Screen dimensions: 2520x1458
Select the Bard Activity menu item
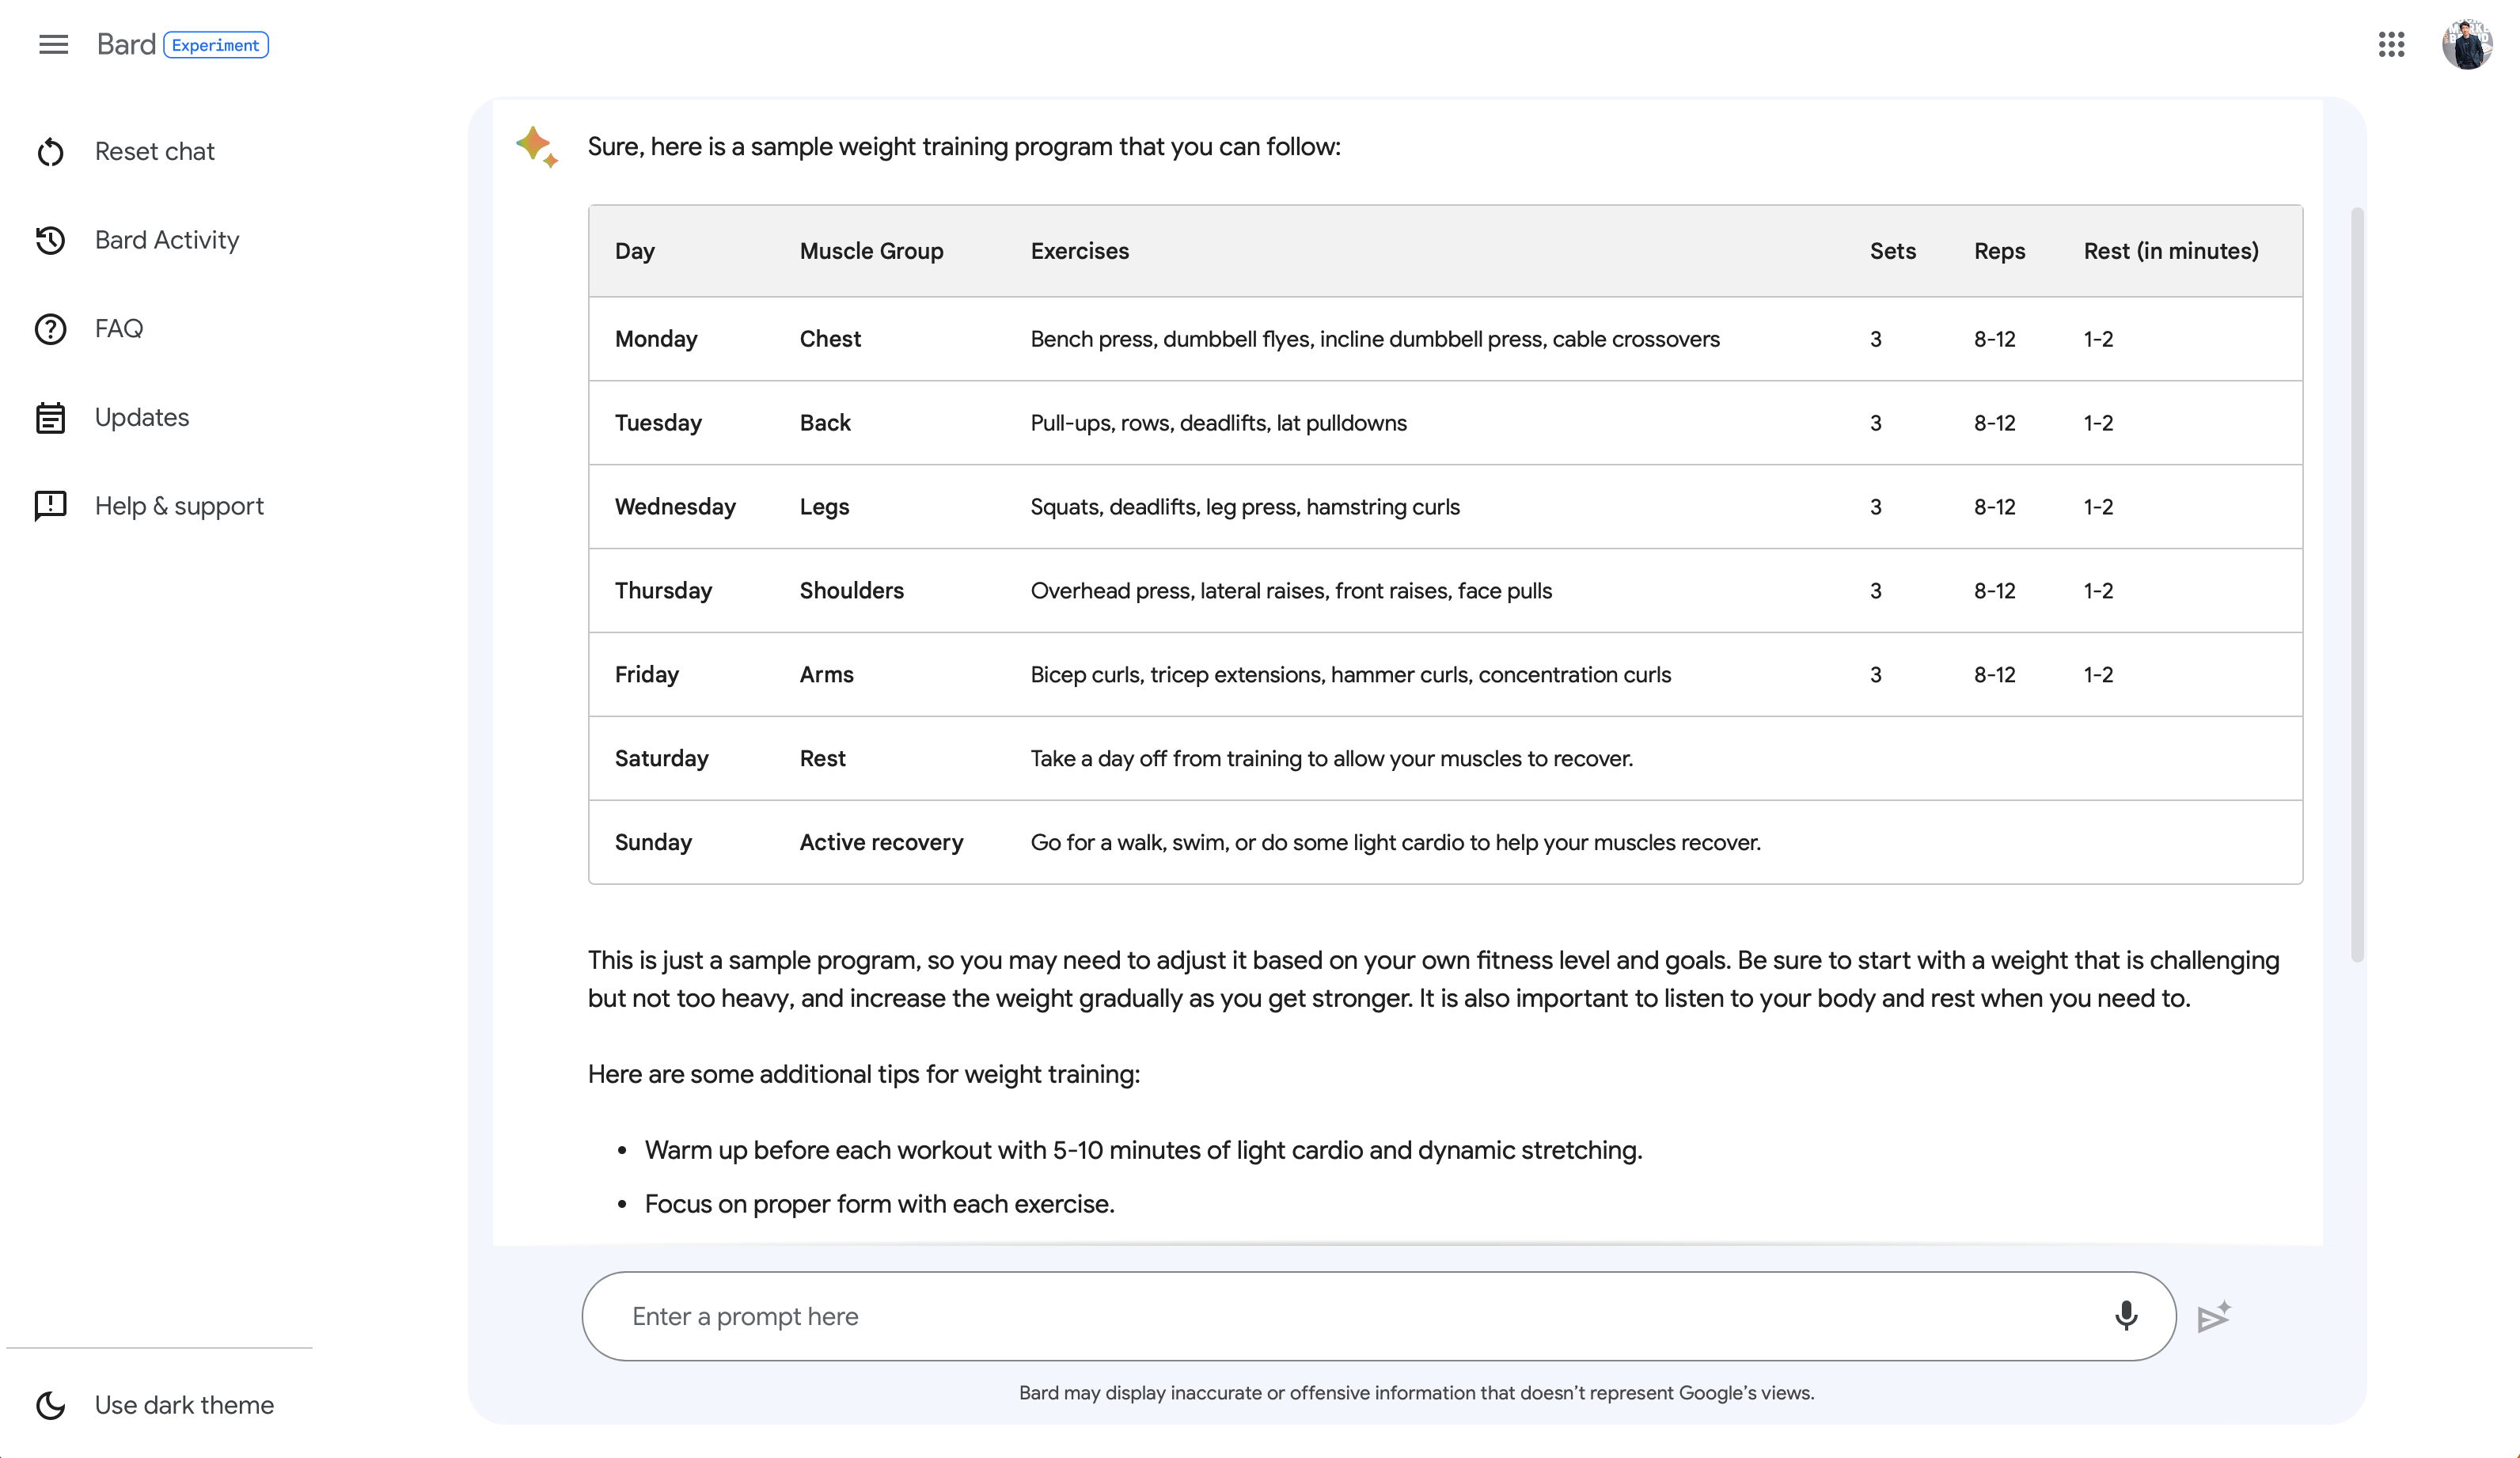(x=167, y=240)
